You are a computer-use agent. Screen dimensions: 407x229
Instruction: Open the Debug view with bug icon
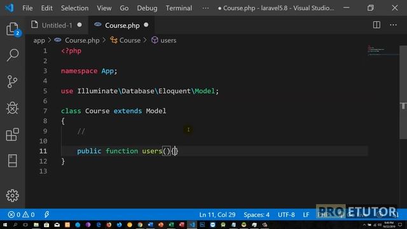click(12, 108)
